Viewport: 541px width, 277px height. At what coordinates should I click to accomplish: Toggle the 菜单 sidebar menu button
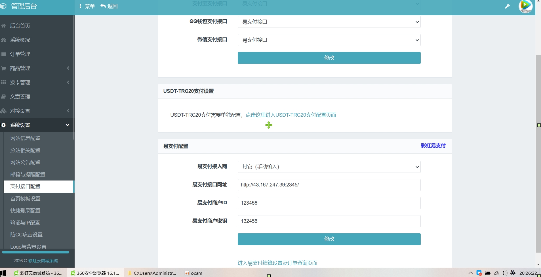(x=87, y=6)
